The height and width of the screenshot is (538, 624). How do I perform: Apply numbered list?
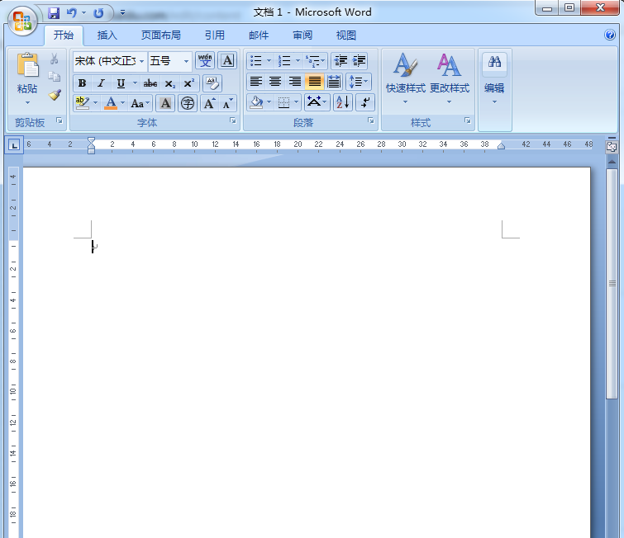click(x=284, y=61)
